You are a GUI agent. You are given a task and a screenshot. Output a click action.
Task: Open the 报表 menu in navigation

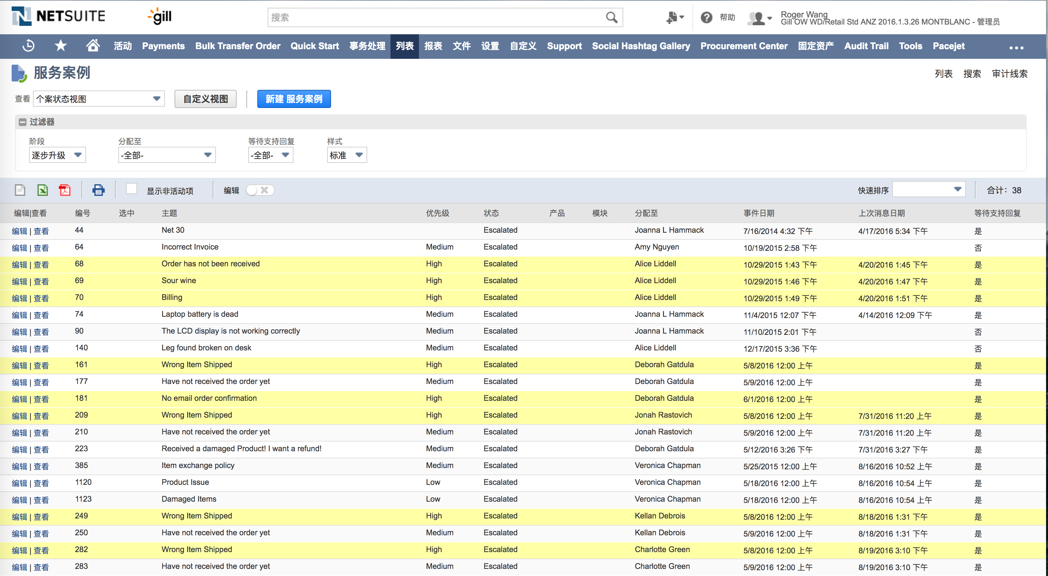(433, 46)
